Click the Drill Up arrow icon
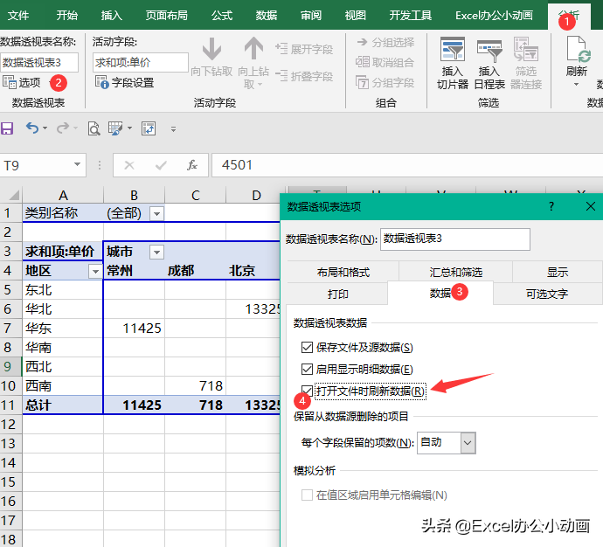 pyautogui.click(x=253, y=48)
